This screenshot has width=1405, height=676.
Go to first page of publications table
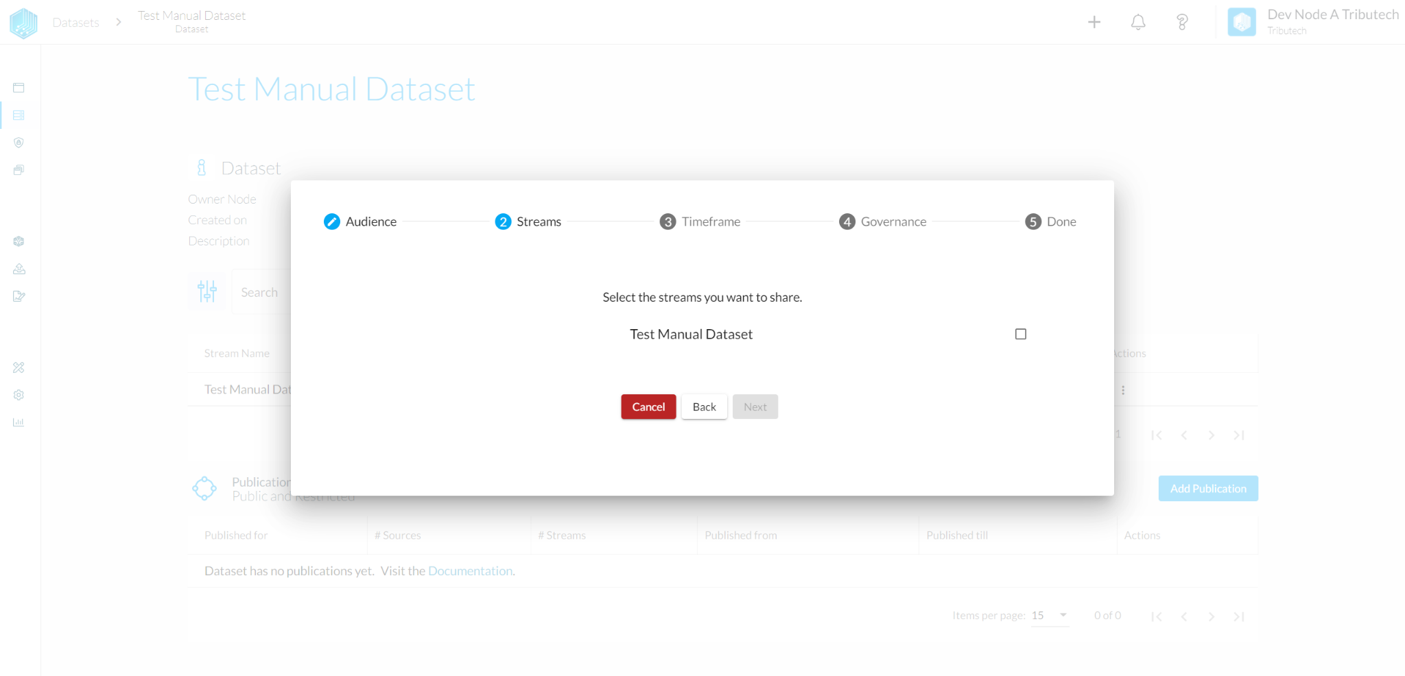click(x=1157, y=616)
